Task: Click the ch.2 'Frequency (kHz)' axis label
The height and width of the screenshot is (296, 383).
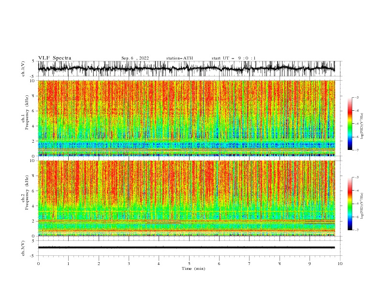Action: click(x=27, y=192)
